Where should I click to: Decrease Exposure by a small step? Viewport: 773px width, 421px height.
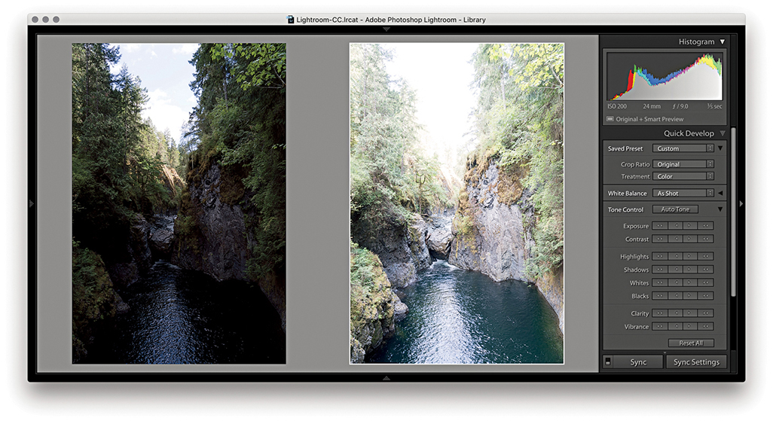tap(675, 226)
